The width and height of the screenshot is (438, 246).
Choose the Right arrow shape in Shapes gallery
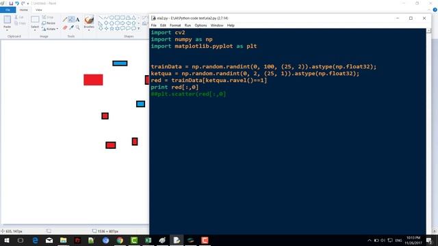123,23
